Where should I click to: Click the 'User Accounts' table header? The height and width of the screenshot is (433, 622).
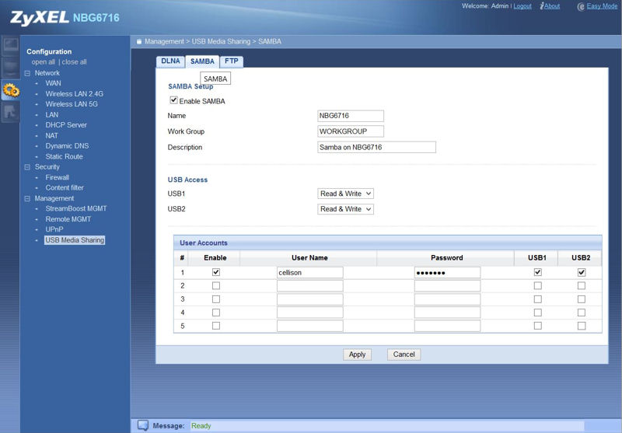pyautogui.click(x=204, y=243)
